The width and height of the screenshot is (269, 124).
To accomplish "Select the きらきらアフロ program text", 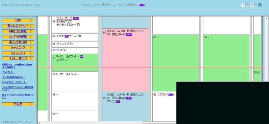I will (64, 22).
